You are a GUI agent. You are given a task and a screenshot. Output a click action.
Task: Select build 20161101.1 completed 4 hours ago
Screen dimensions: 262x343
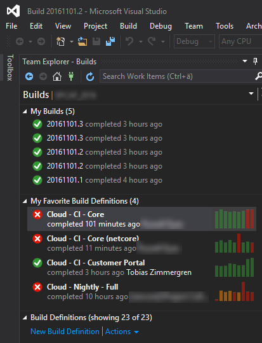tap(104, 180)
